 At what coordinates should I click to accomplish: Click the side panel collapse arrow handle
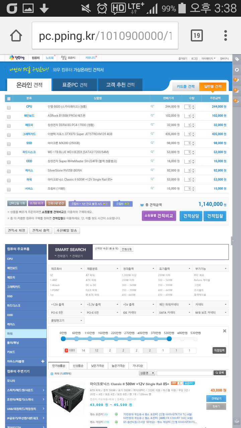tap(232, 240)
